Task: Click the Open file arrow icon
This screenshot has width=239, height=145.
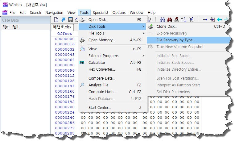Action: [x=63, y=20]
